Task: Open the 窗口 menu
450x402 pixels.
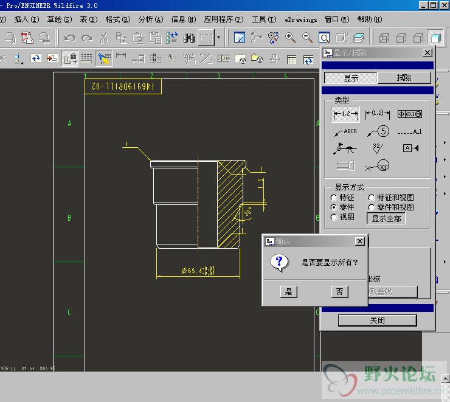Action: 337,19
